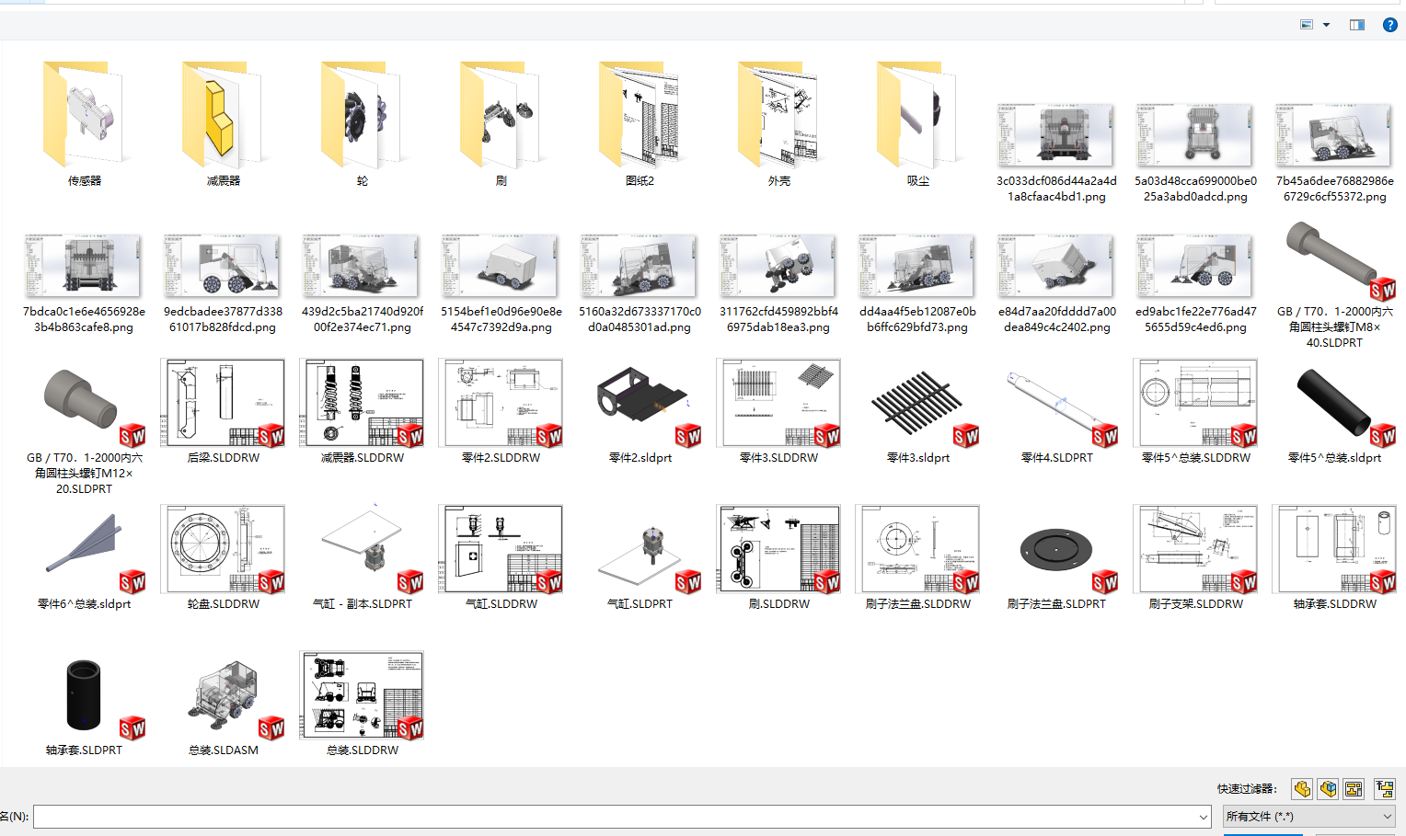Select 3c033dcf086d44a2a4d1a8cfaac4bd1.png image
Viewport: 1406px width, 836px height.
coord(1056,153)
